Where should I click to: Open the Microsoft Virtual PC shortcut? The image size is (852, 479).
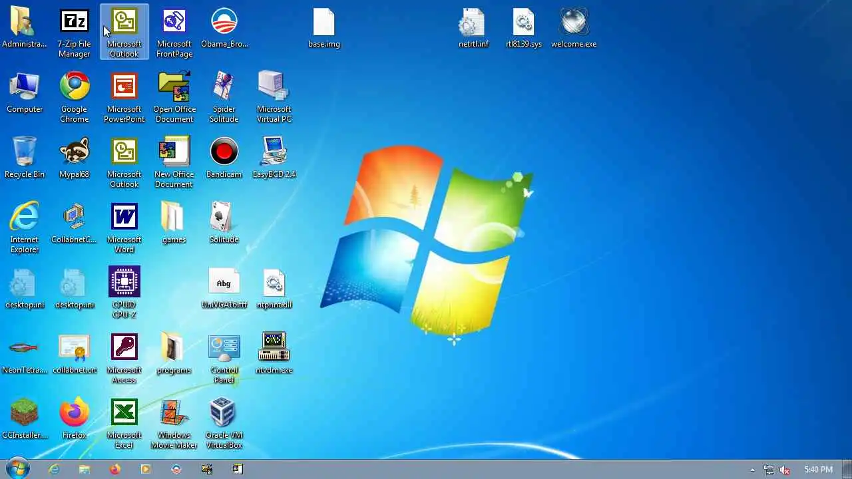coord(274,98)
